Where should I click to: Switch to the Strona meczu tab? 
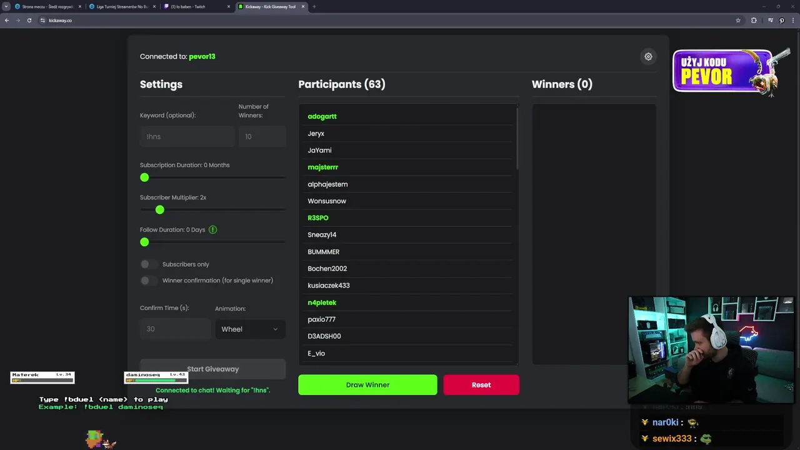[48, 6]
